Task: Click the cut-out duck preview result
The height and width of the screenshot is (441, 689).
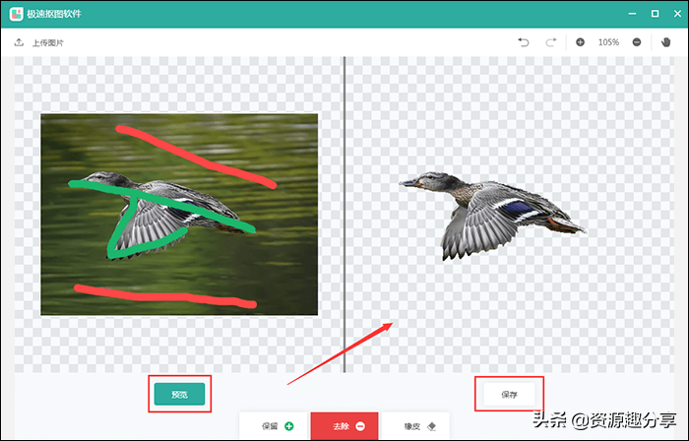Action: point(492,214)
